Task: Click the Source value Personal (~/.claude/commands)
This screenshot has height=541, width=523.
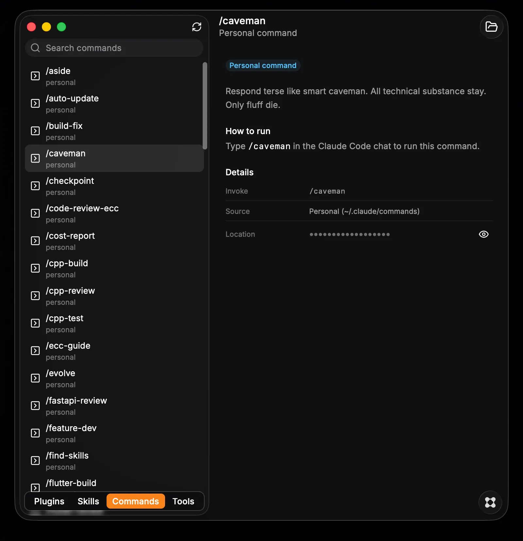Action: pyautogui.click(x=364, y=211)
